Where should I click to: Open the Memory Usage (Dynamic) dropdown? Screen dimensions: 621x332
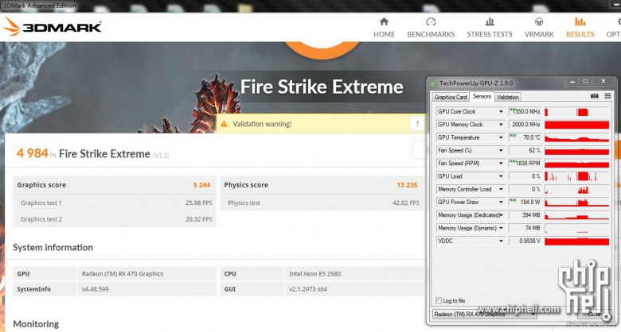tap(501, 228)
